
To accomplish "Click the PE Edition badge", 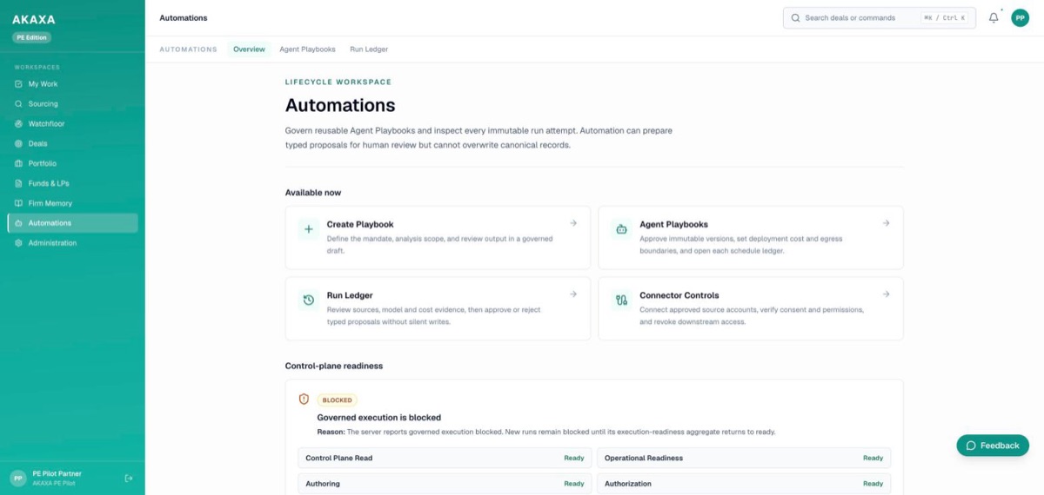I will click(32, 37).
